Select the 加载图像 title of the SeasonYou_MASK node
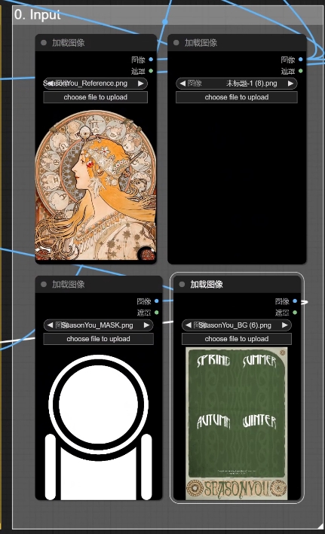Screen dimensions: 325x534 (x=68, y=284)
